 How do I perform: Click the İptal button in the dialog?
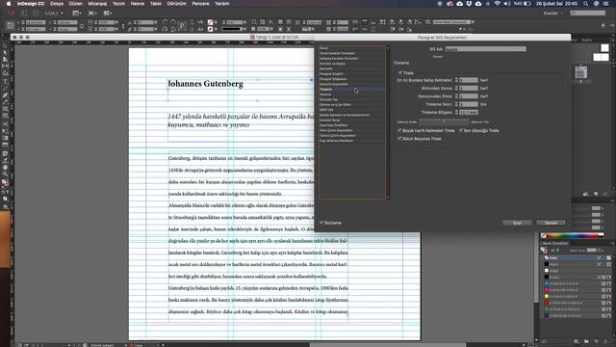[517, 223]
